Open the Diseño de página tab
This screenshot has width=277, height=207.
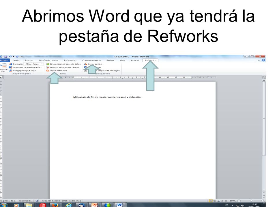(48, 60)
